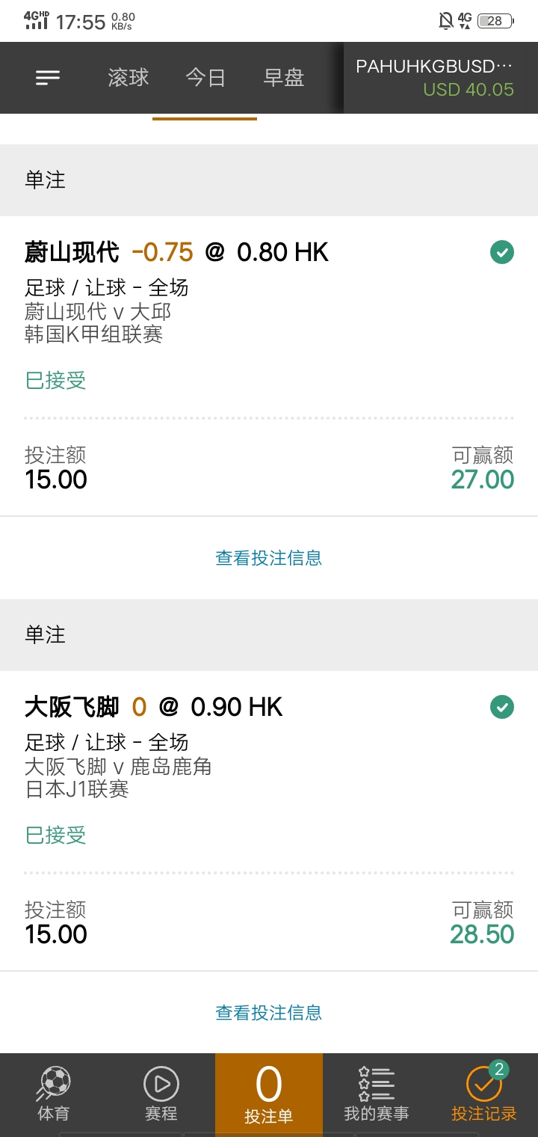Switch to the 滚球 tab

[x=129, y=78]
